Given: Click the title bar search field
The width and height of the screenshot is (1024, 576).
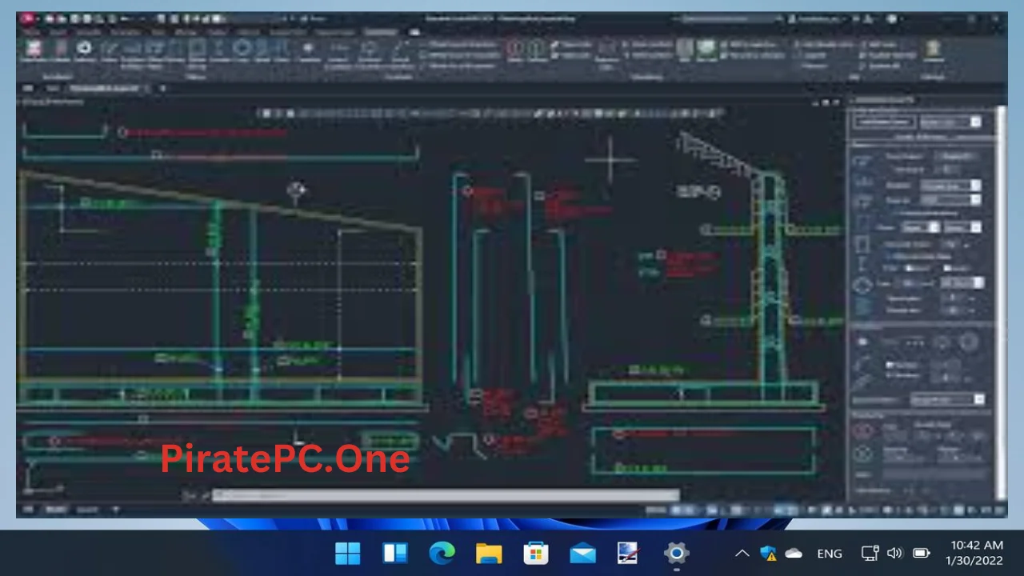Looking at the screenshot, I should tap(728, 18).
